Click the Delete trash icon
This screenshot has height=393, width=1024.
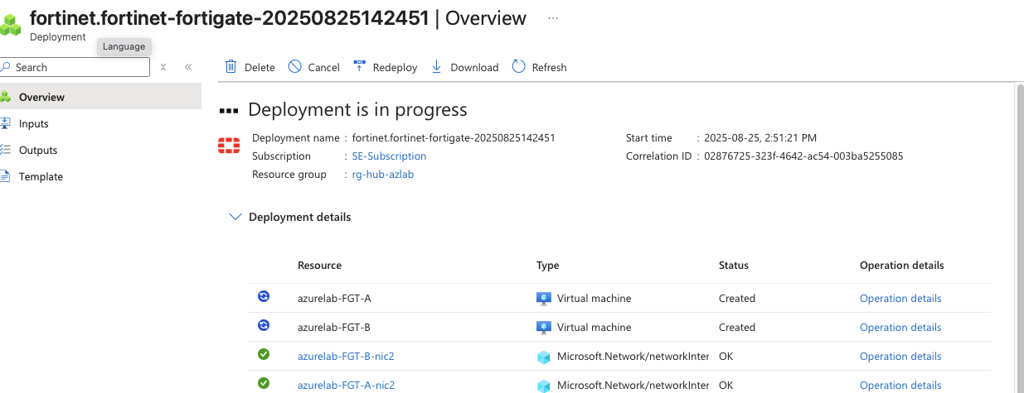231,67
